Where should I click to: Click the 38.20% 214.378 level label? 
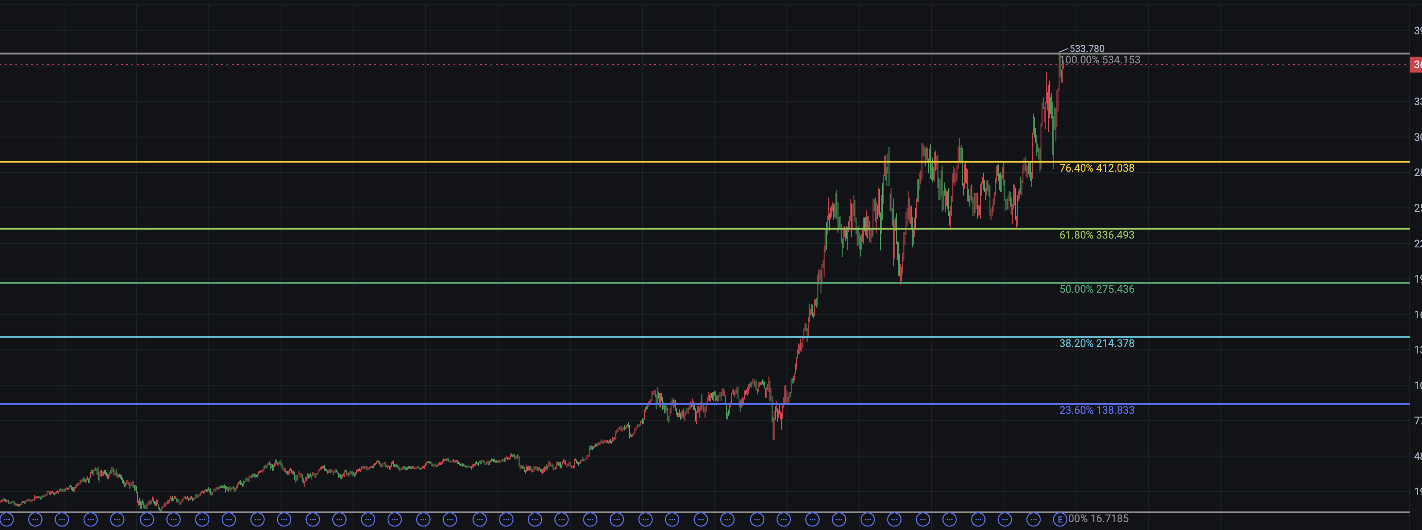(x=1096, y=343)
